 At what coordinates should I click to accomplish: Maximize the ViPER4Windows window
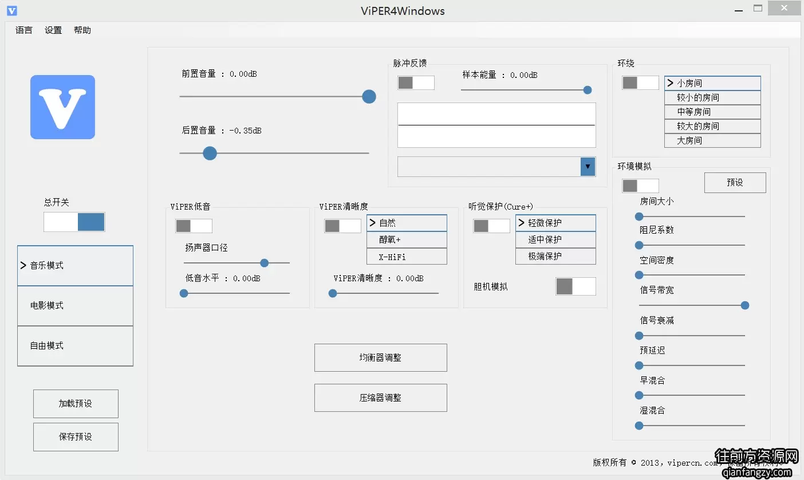coord(758,9)
